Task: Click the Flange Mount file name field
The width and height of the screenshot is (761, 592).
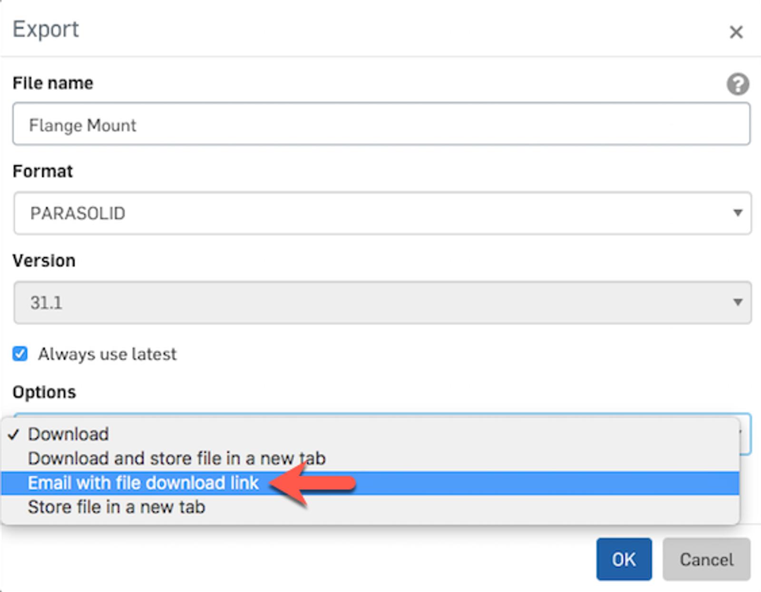Action: click(380, 125)
